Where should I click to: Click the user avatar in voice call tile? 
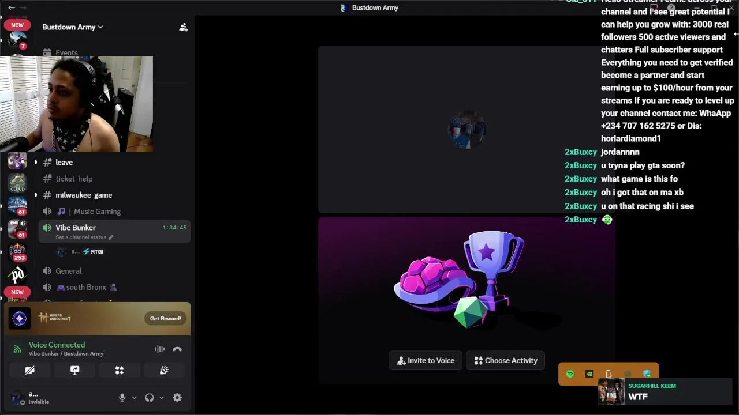pyautogui.click(x=466, y=130)
